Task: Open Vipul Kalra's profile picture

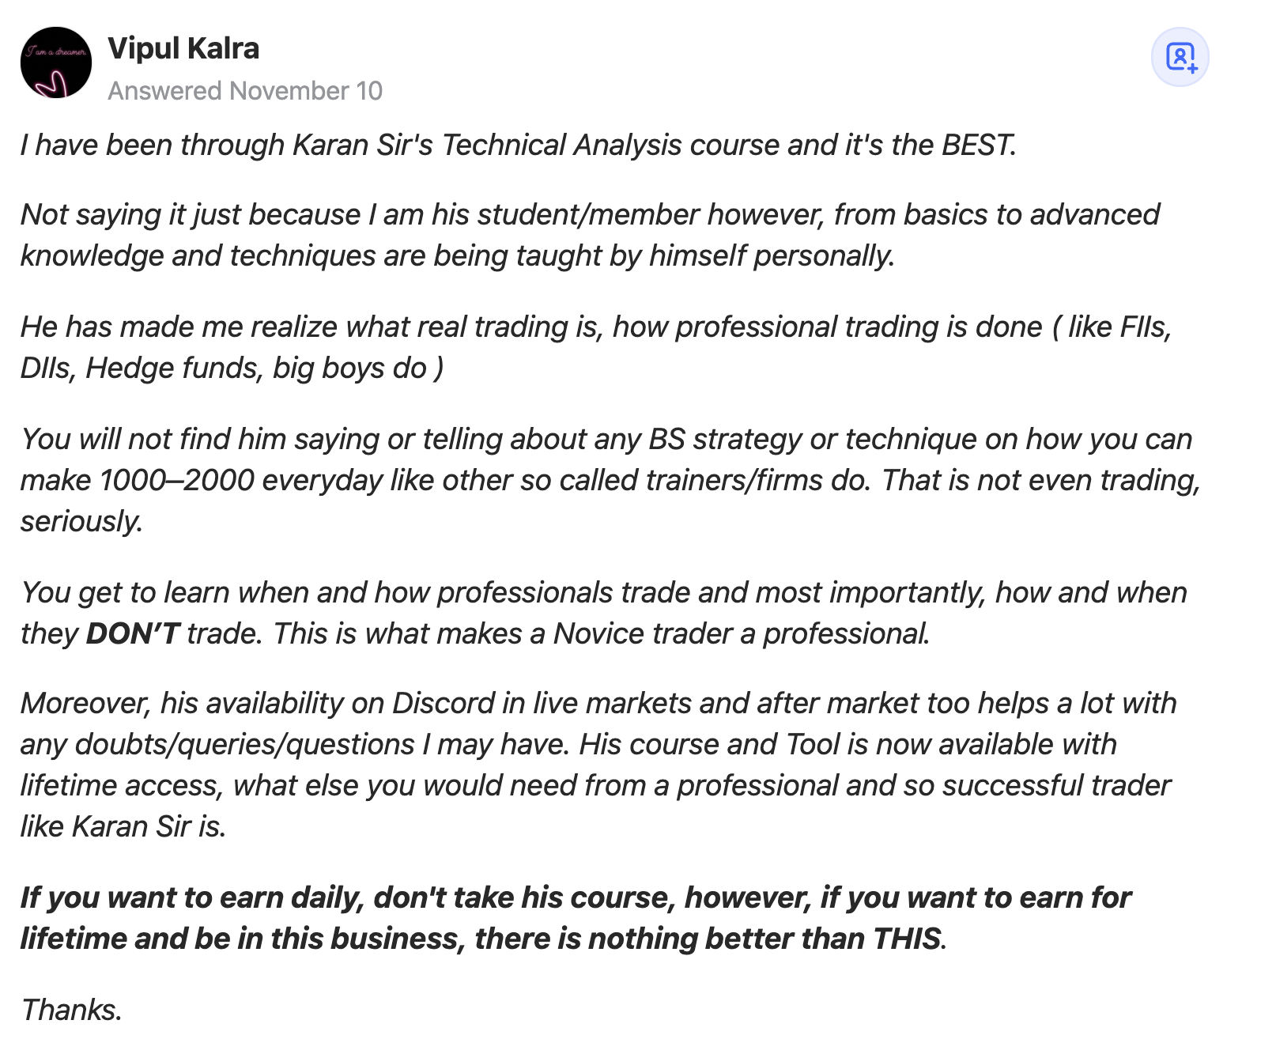Action: pyautogui.click(x=56, y=62)
